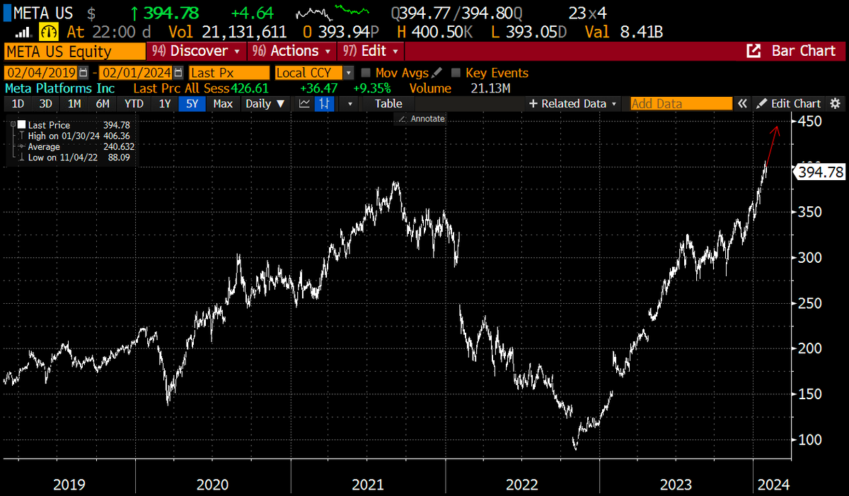Click the High on 01/30/24 legend row
Image resolution: width=849 pixels, height=496 pixels.
tap(73, 135)
